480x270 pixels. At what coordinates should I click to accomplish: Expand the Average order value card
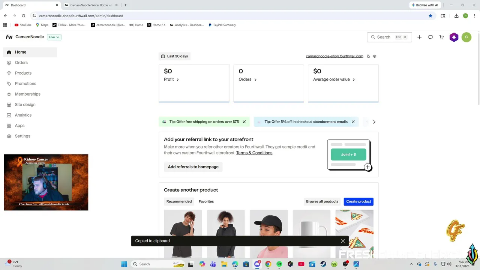pyautogui.click(x=343, y=83)
